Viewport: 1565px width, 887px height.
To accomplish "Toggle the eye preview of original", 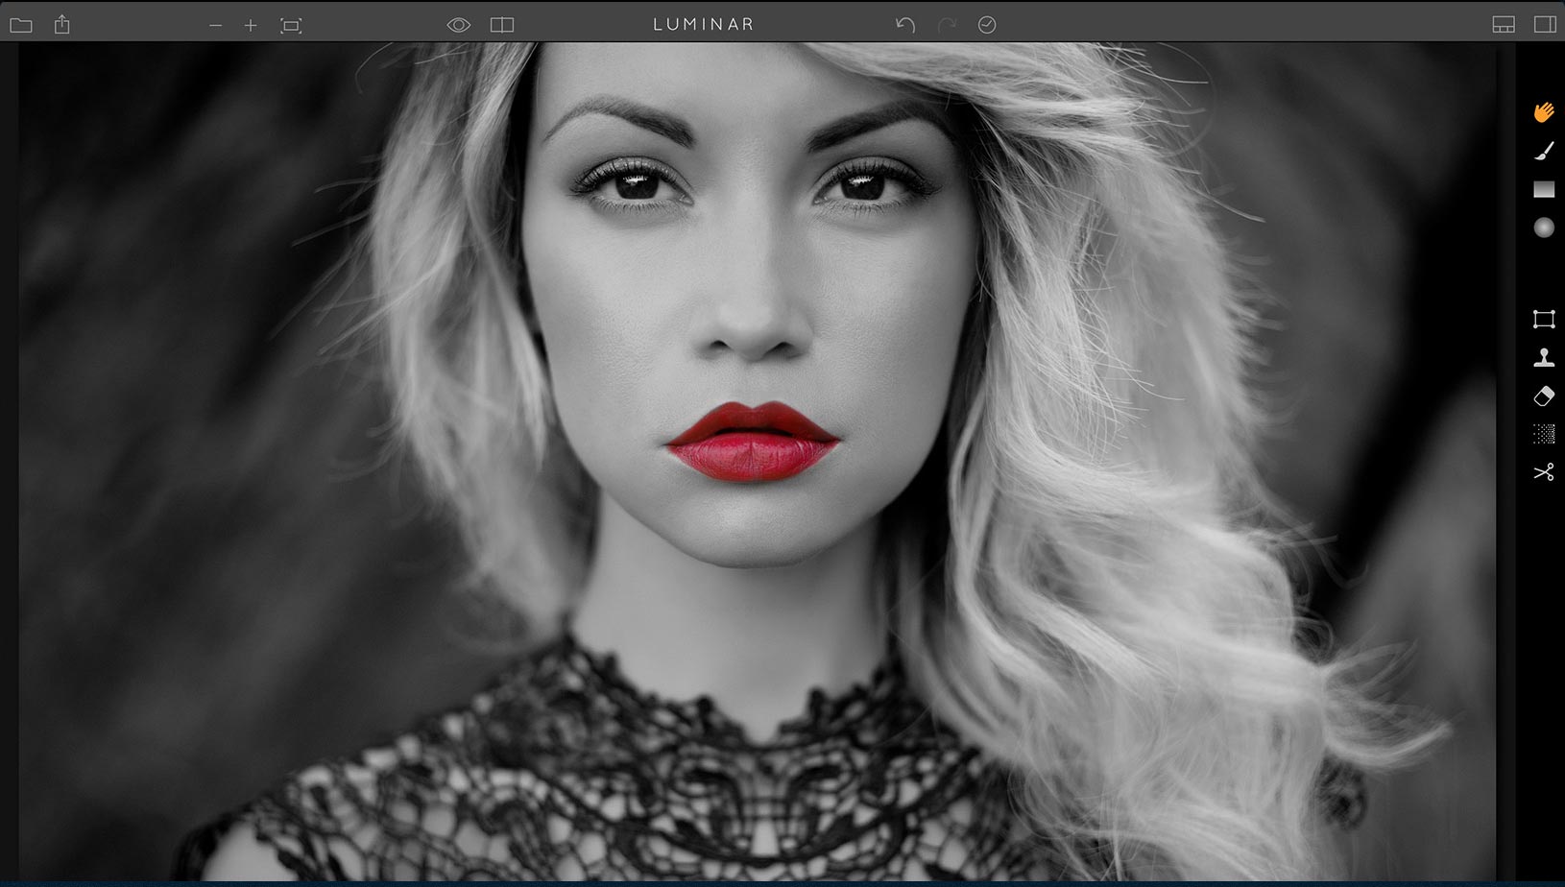I will point(459,25).
